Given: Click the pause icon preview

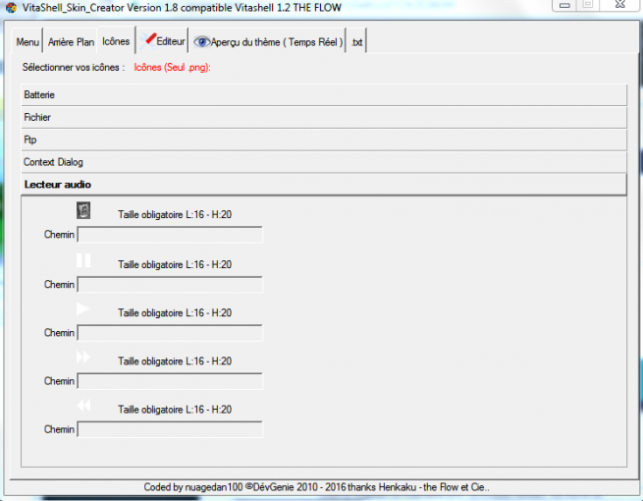Looking at the screenshot, I should pos(83,260).
